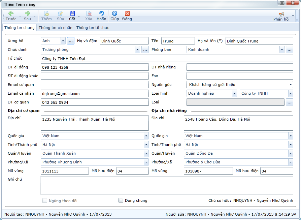
Task: Open the Giúp help icon
Action: point(114,13)
